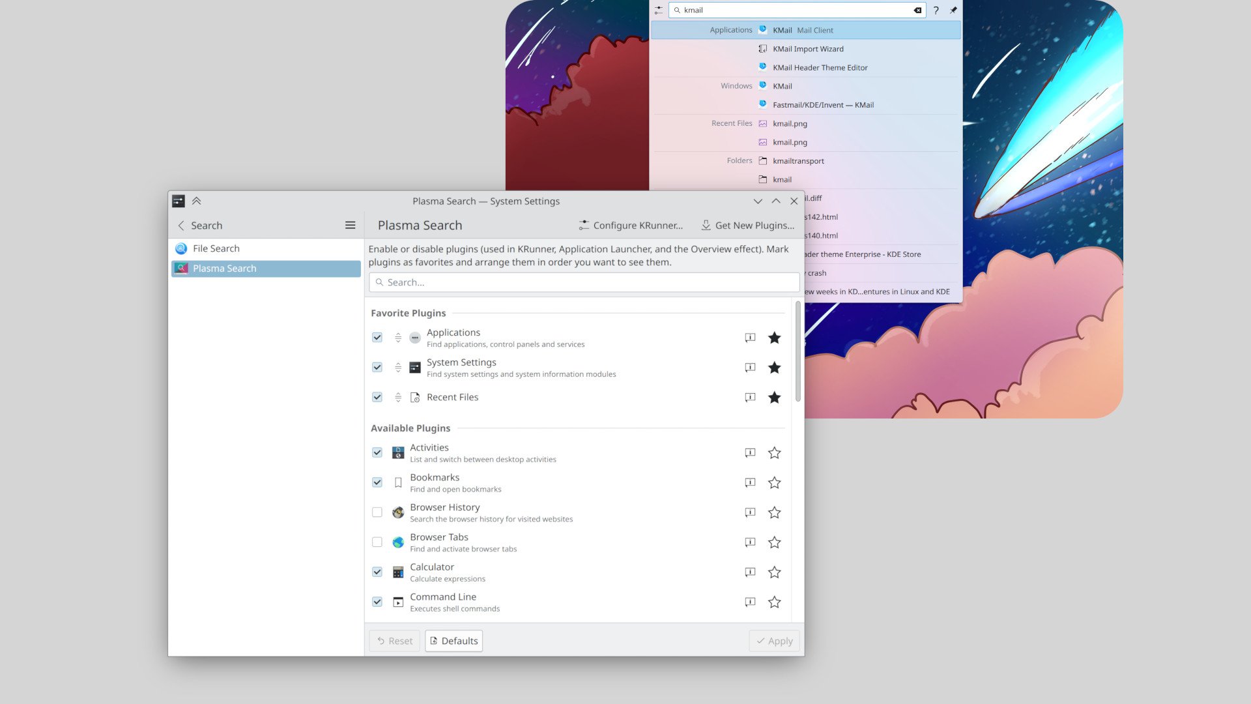Open the KDE Store theme Enterprise result

(884, 255)
